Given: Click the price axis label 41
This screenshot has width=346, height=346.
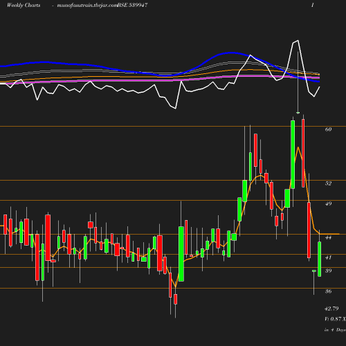Looking at the screenshot, I should click(328, 257).
